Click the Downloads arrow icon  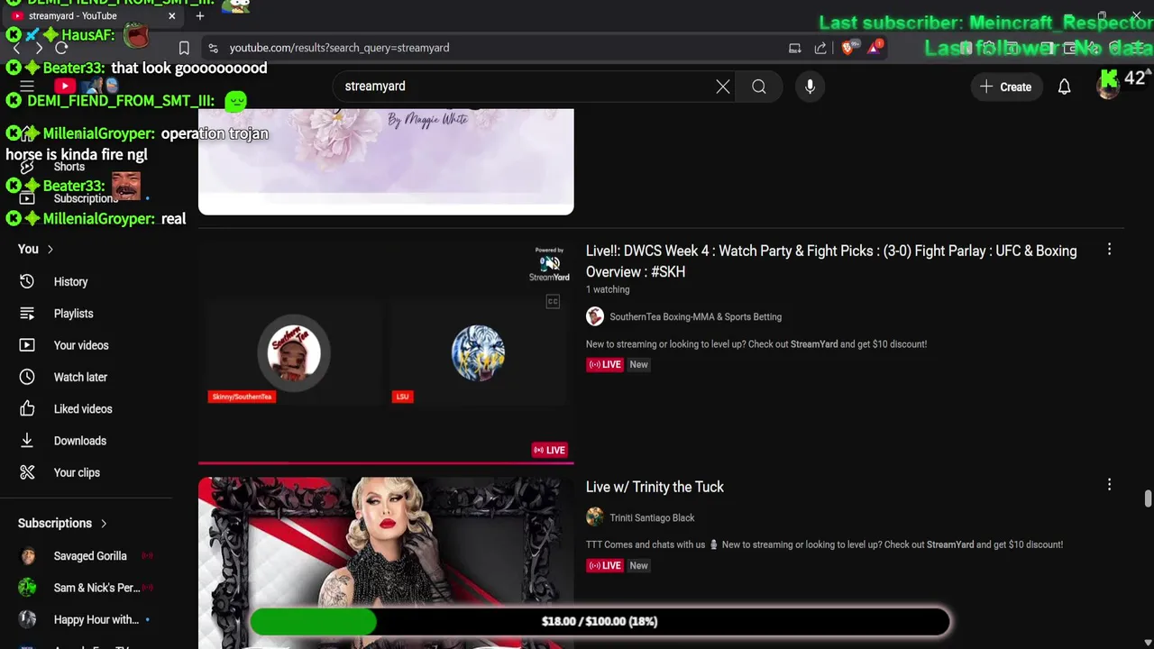(x=27, y=441)
